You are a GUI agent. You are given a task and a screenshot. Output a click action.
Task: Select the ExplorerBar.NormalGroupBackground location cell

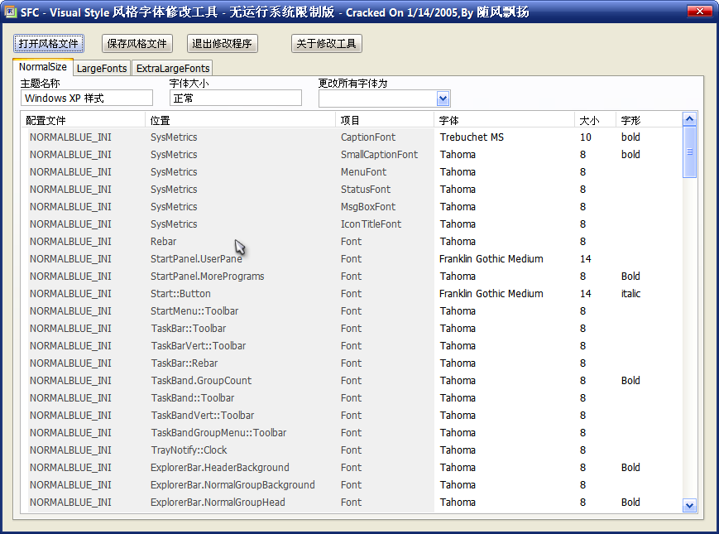232,485
